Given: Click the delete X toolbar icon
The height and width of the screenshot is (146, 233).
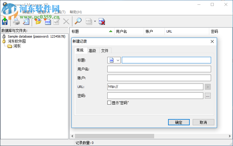Looking at the screenshot, I should click(66, 22).
